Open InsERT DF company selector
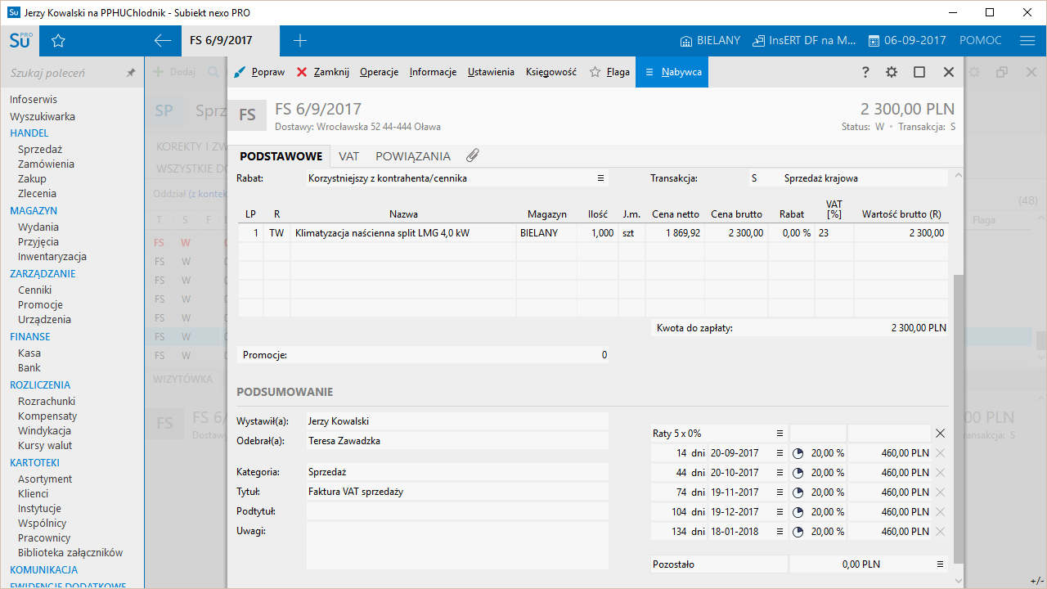Image resolution: width=1047 pixels, height=589 pixels. click(x=805, y=41)
